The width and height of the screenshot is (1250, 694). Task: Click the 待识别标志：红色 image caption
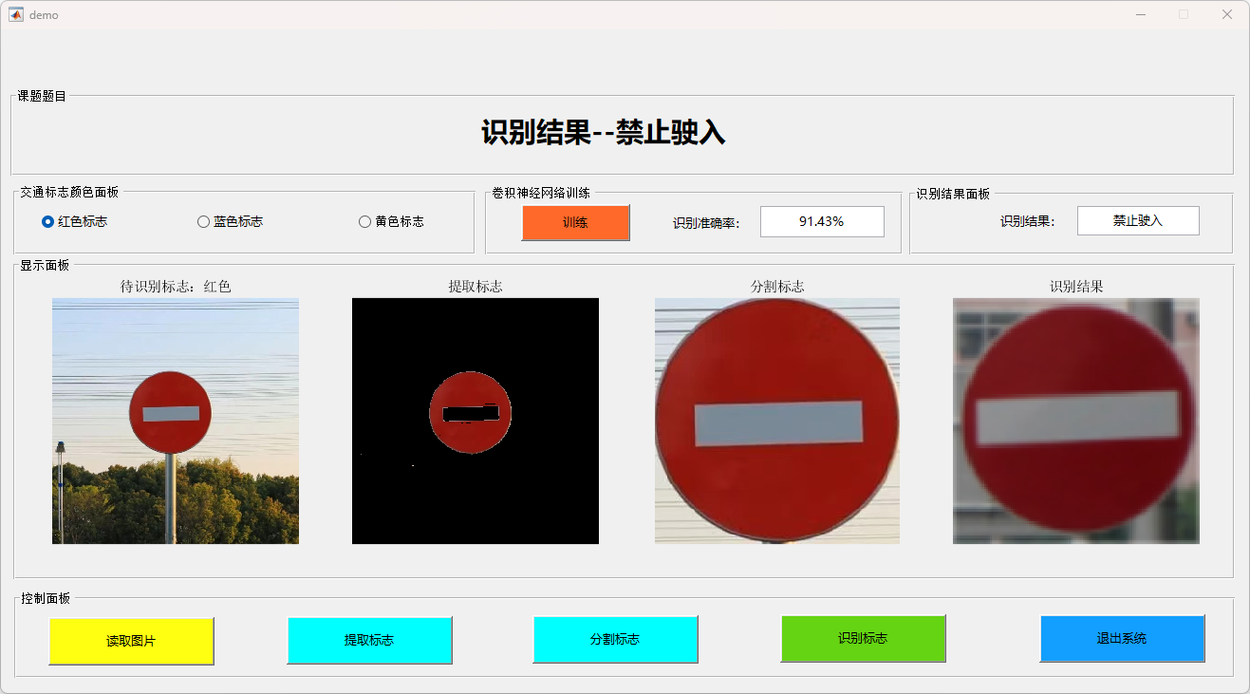point(176,286)
